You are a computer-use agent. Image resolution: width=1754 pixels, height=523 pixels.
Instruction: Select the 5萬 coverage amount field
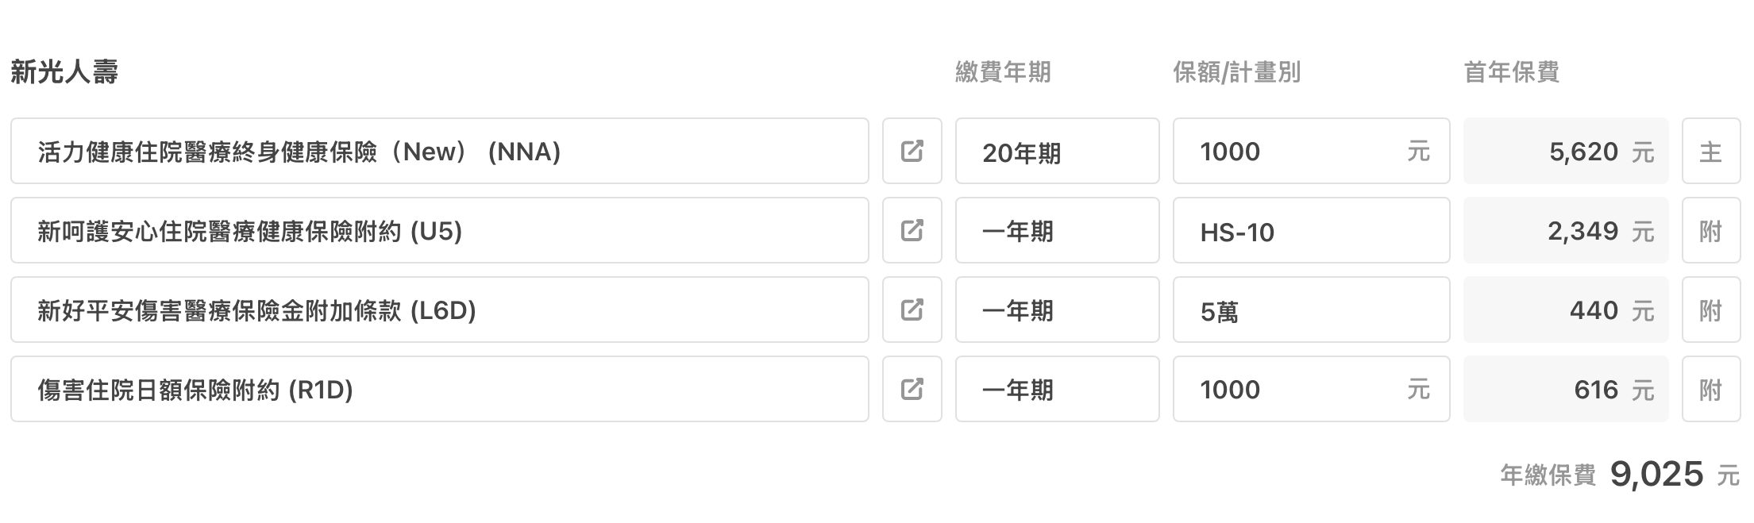tap(1311, 310)
